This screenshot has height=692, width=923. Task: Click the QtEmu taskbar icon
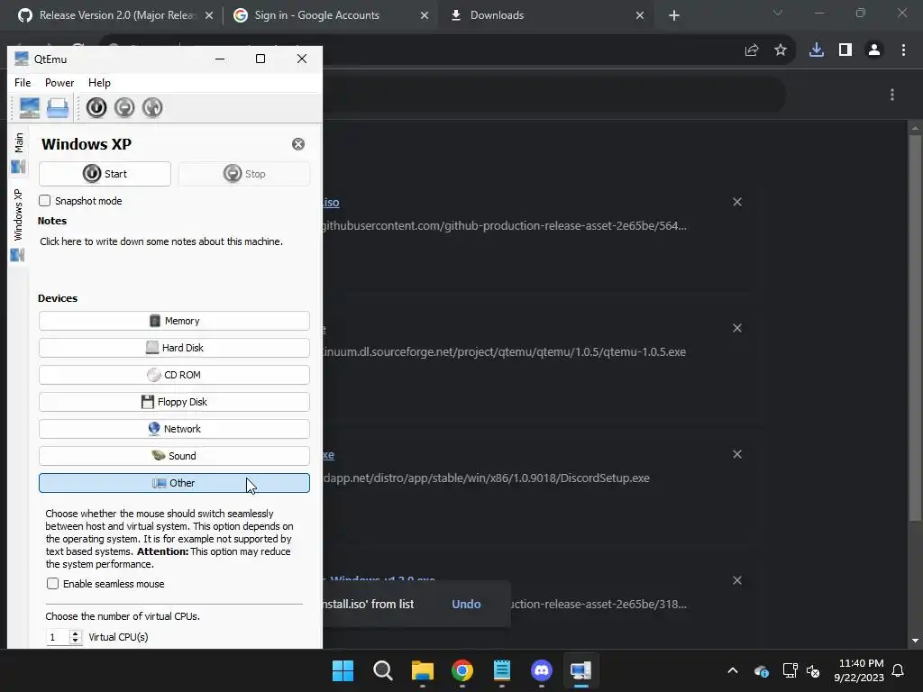click(581, 670)
